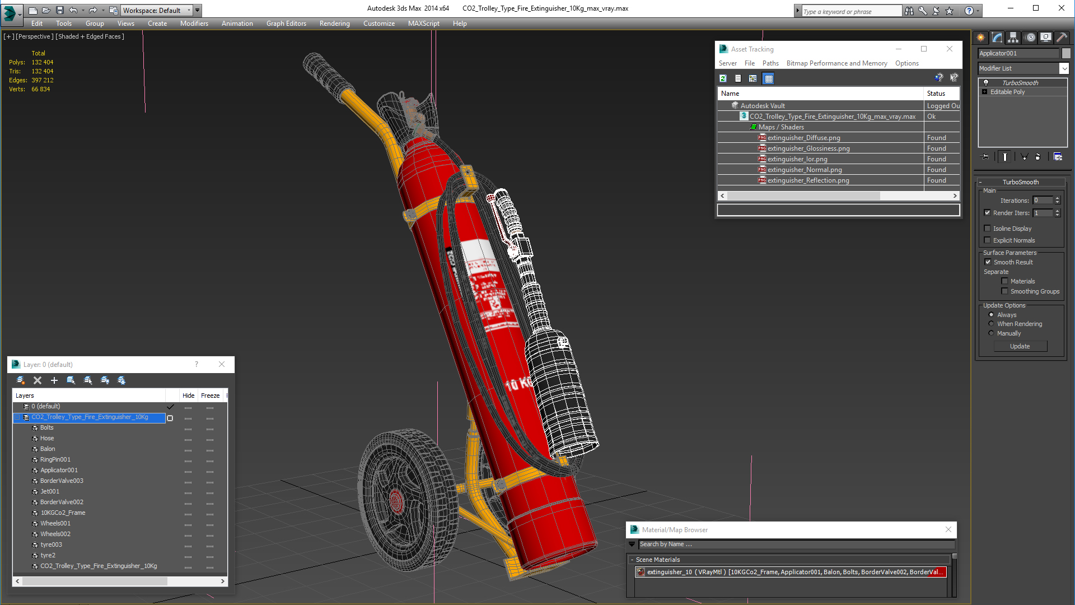The image size is (1075, 605).
Task: Enable Explicit Normals checkbox
Action: [988, 240]
